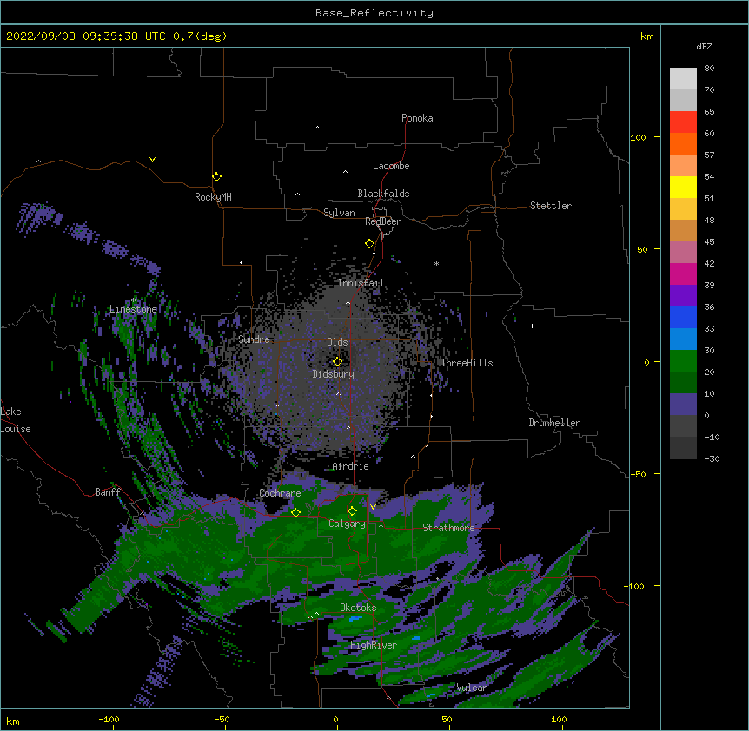The height and width of the screenshot is (731, 749).
Task: Select the magenta 42-39 dBZ legend swatch
Action: click(x=683, y=274)
